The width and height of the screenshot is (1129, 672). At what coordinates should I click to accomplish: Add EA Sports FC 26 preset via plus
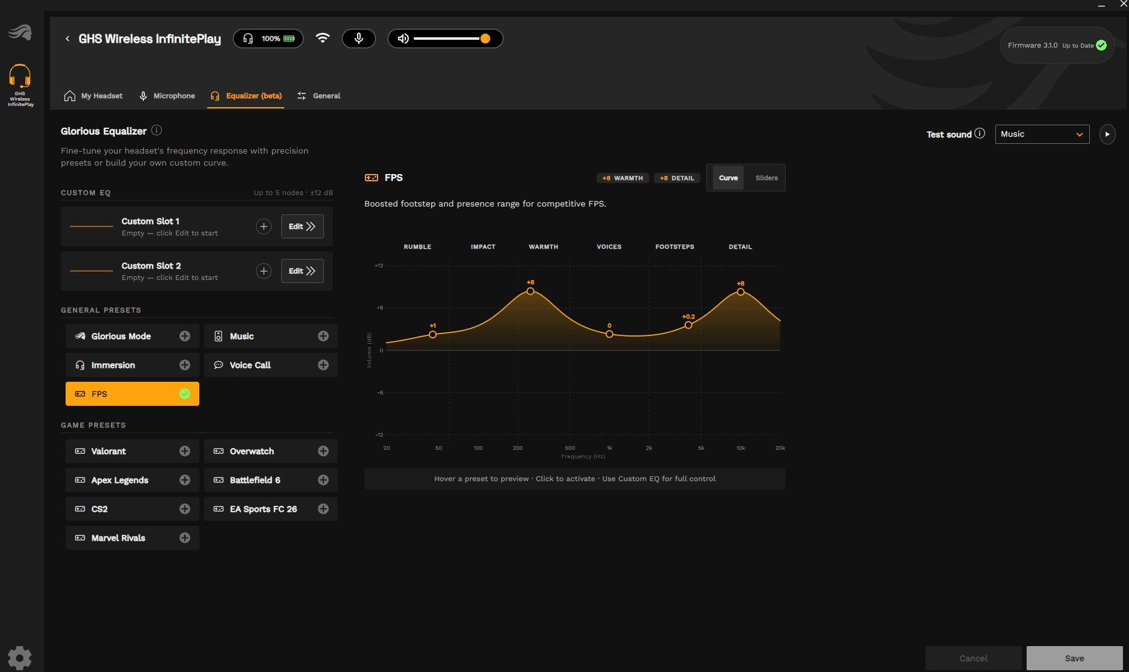tap(323, 509)
